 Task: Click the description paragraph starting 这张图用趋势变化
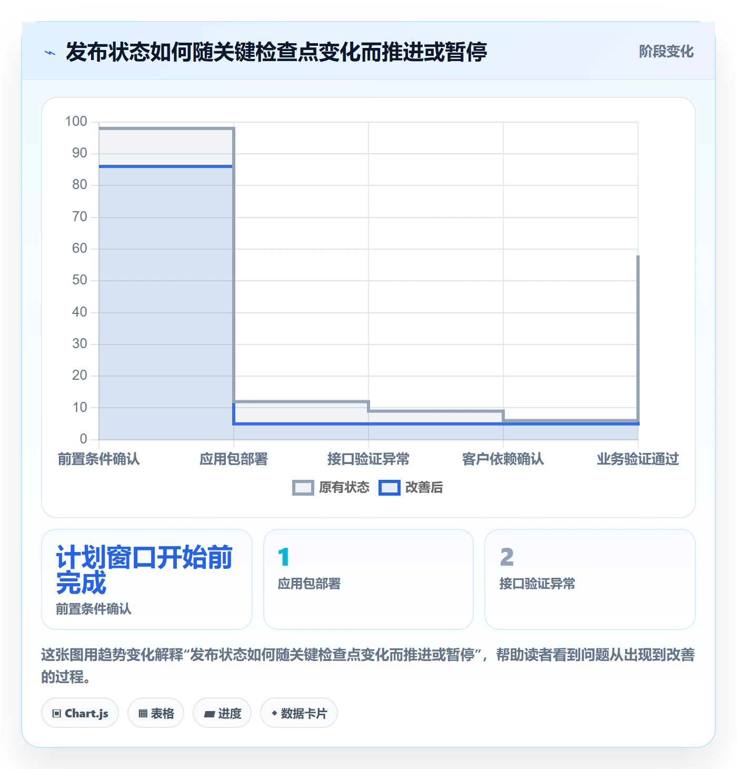coord(368,666)
